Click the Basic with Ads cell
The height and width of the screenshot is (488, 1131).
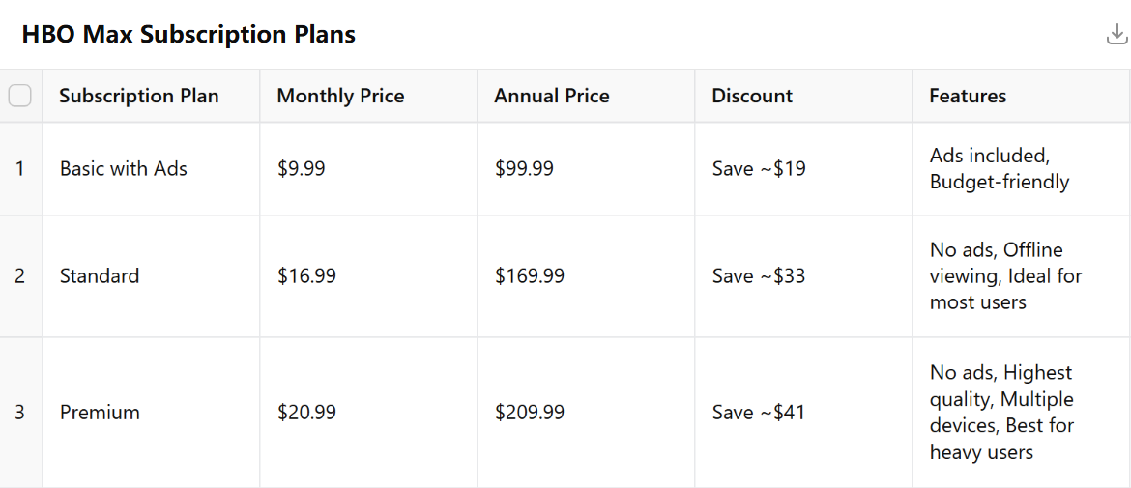pos(124,169)
